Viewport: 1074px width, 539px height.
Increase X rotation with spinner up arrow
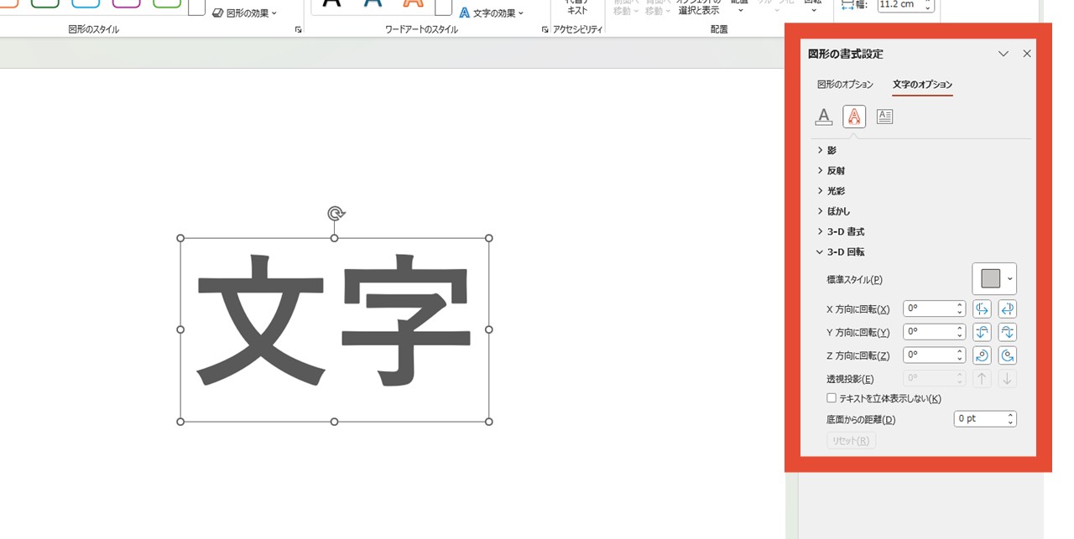960,305
